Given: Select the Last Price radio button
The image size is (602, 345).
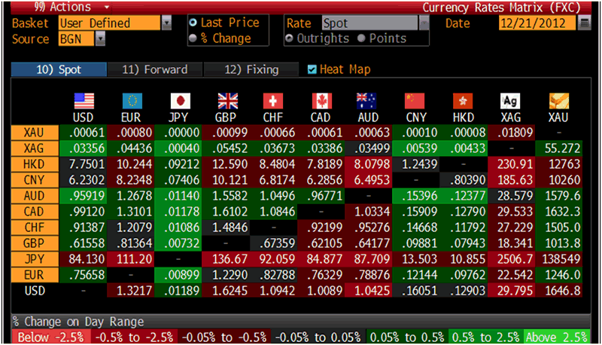Looking at the screenshot, I should coord(193,23).
